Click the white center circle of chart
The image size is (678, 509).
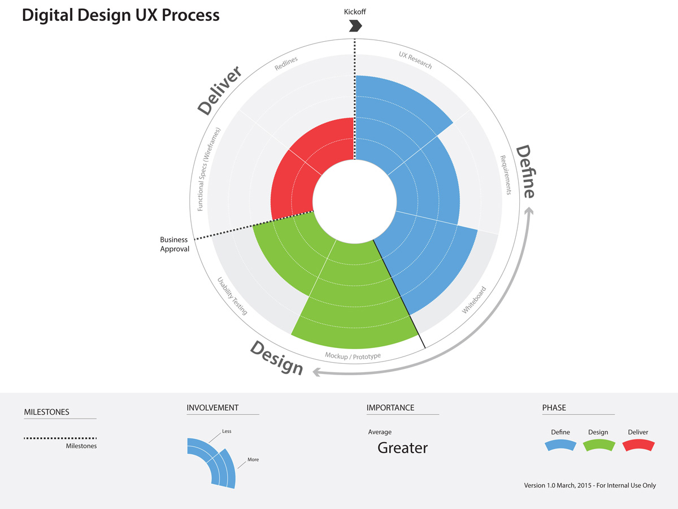(354, 201)
